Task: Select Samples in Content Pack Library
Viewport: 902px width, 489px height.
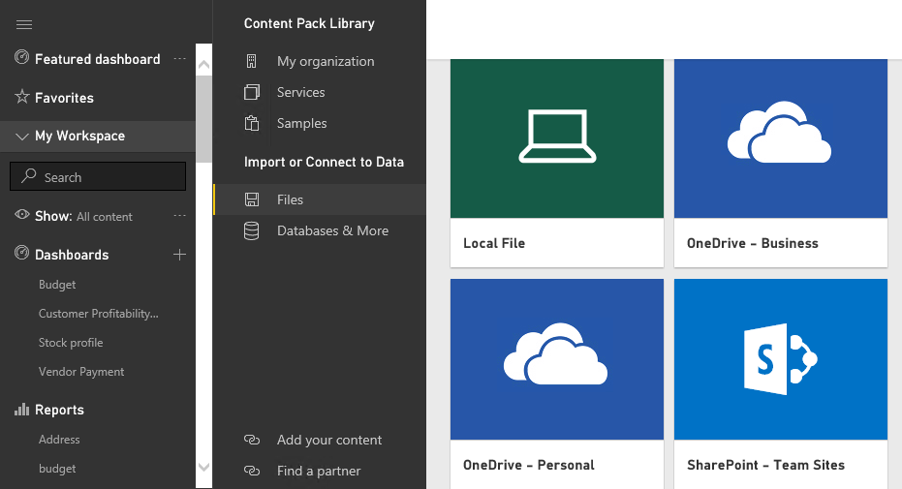Action: point(302,124)
